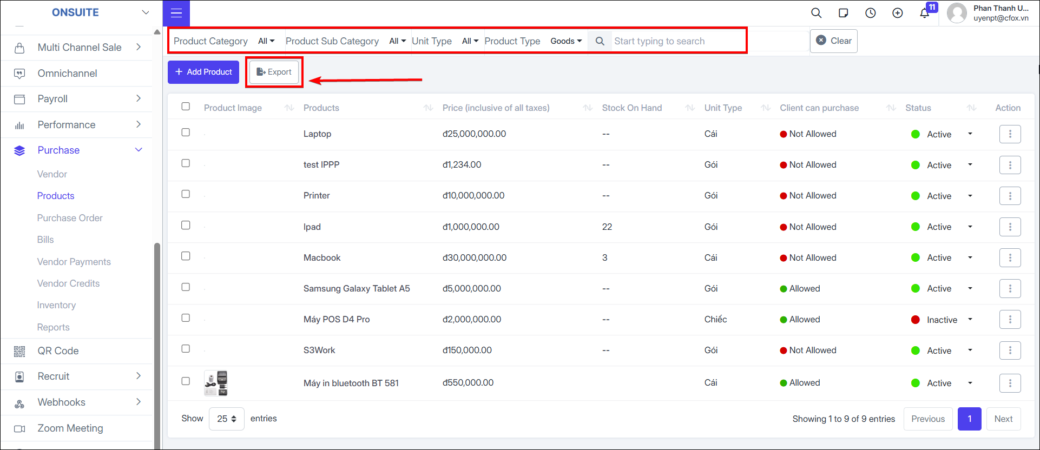Tick the checkbox for Laptop row
Viewport: 1040px width, 450px height.
point(186,133)
